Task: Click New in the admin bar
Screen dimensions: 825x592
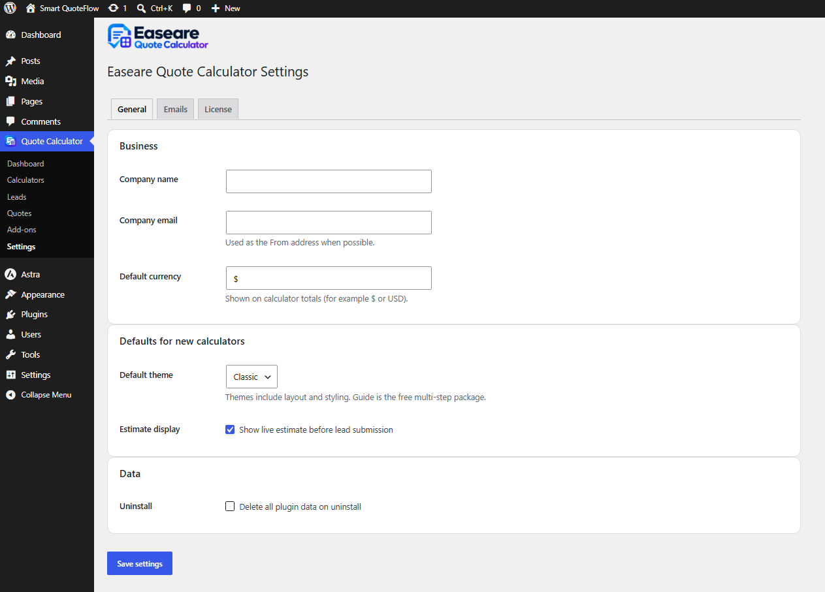Action: pyautogui.click(x=232, y=8)
